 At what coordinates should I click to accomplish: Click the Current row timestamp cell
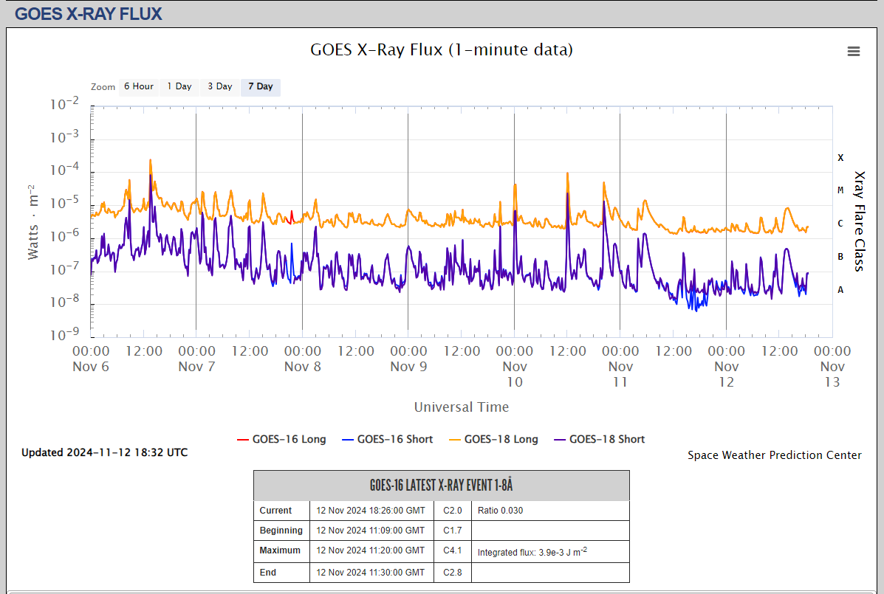point(370,511)
